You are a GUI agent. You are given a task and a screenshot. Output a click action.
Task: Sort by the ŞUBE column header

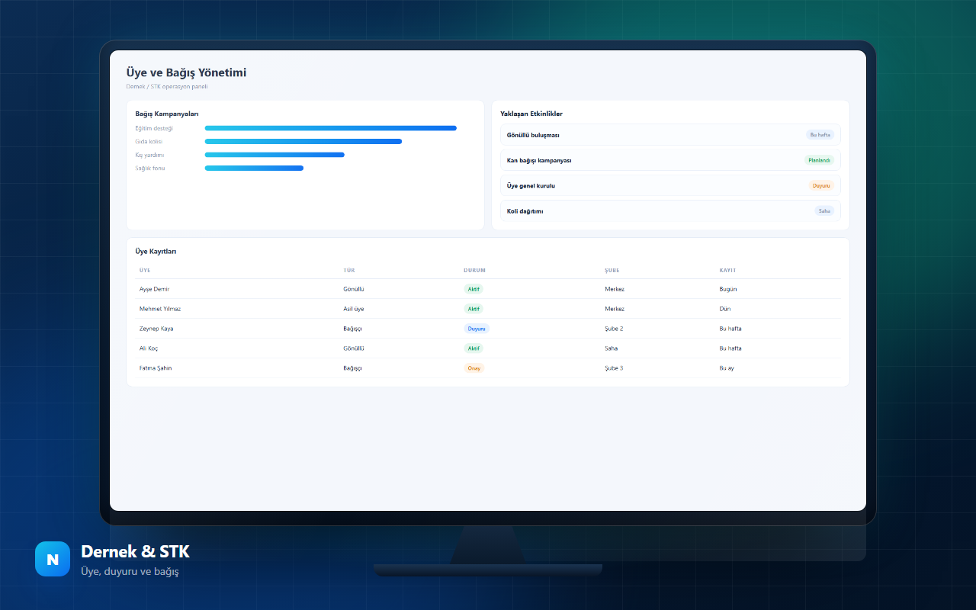[x=612, y=271]
